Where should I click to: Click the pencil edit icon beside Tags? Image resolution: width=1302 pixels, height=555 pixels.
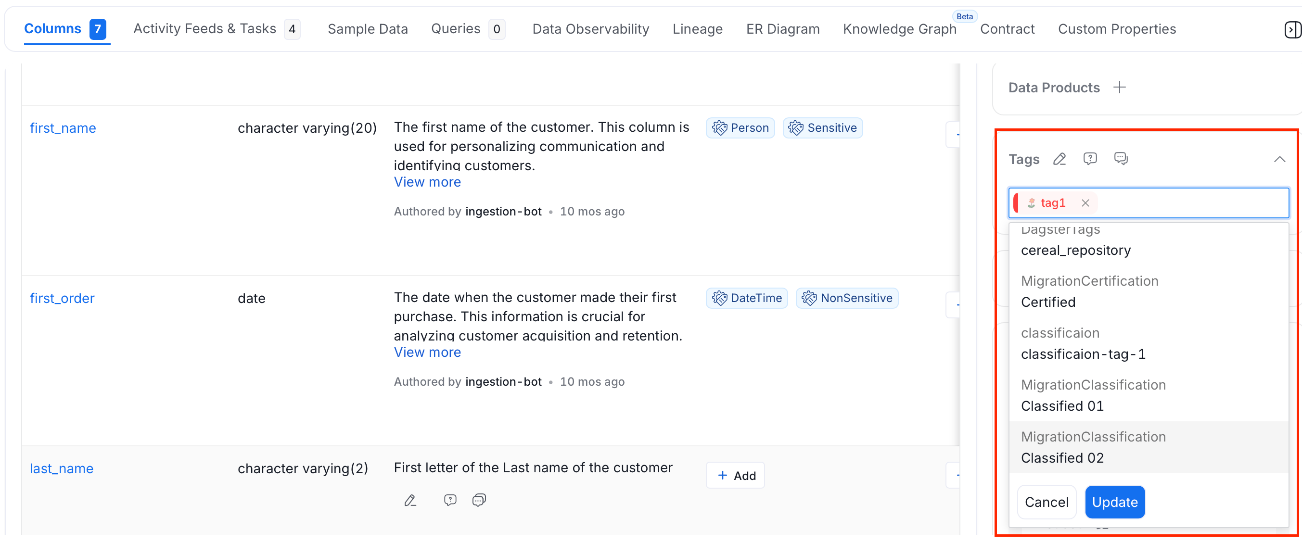coord(1059,159)
